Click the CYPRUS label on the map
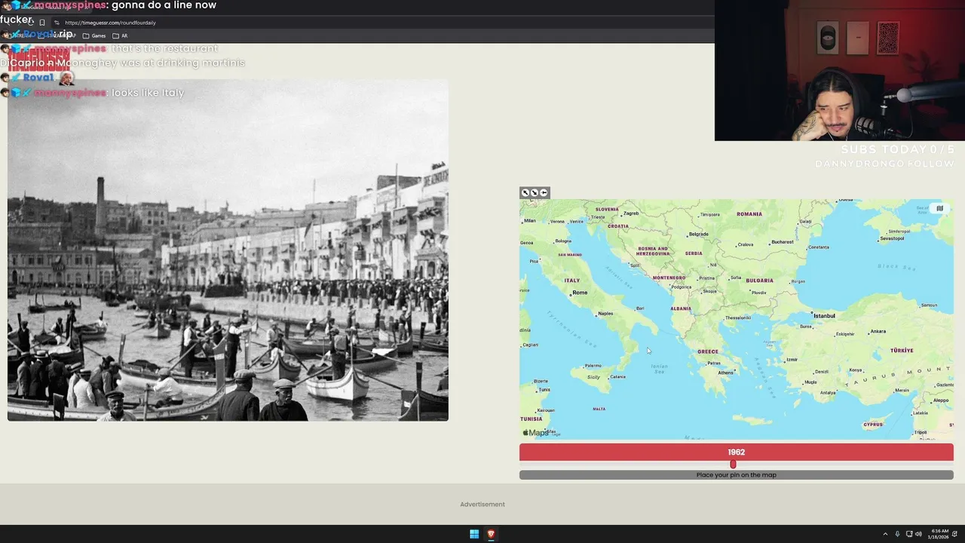 point(873,425)
